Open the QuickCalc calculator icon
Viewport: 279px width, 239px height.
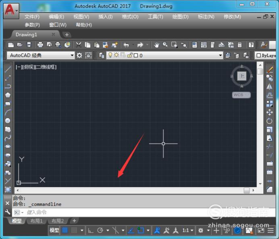coord(239,45)
